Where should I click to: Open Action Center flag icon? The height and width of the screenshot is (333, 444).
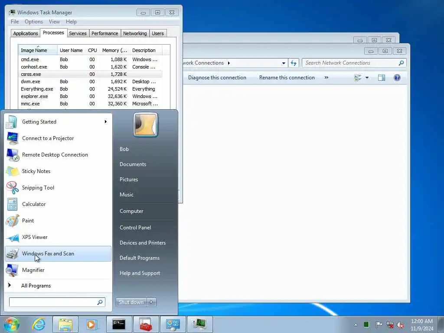click(x=379, y=324)
